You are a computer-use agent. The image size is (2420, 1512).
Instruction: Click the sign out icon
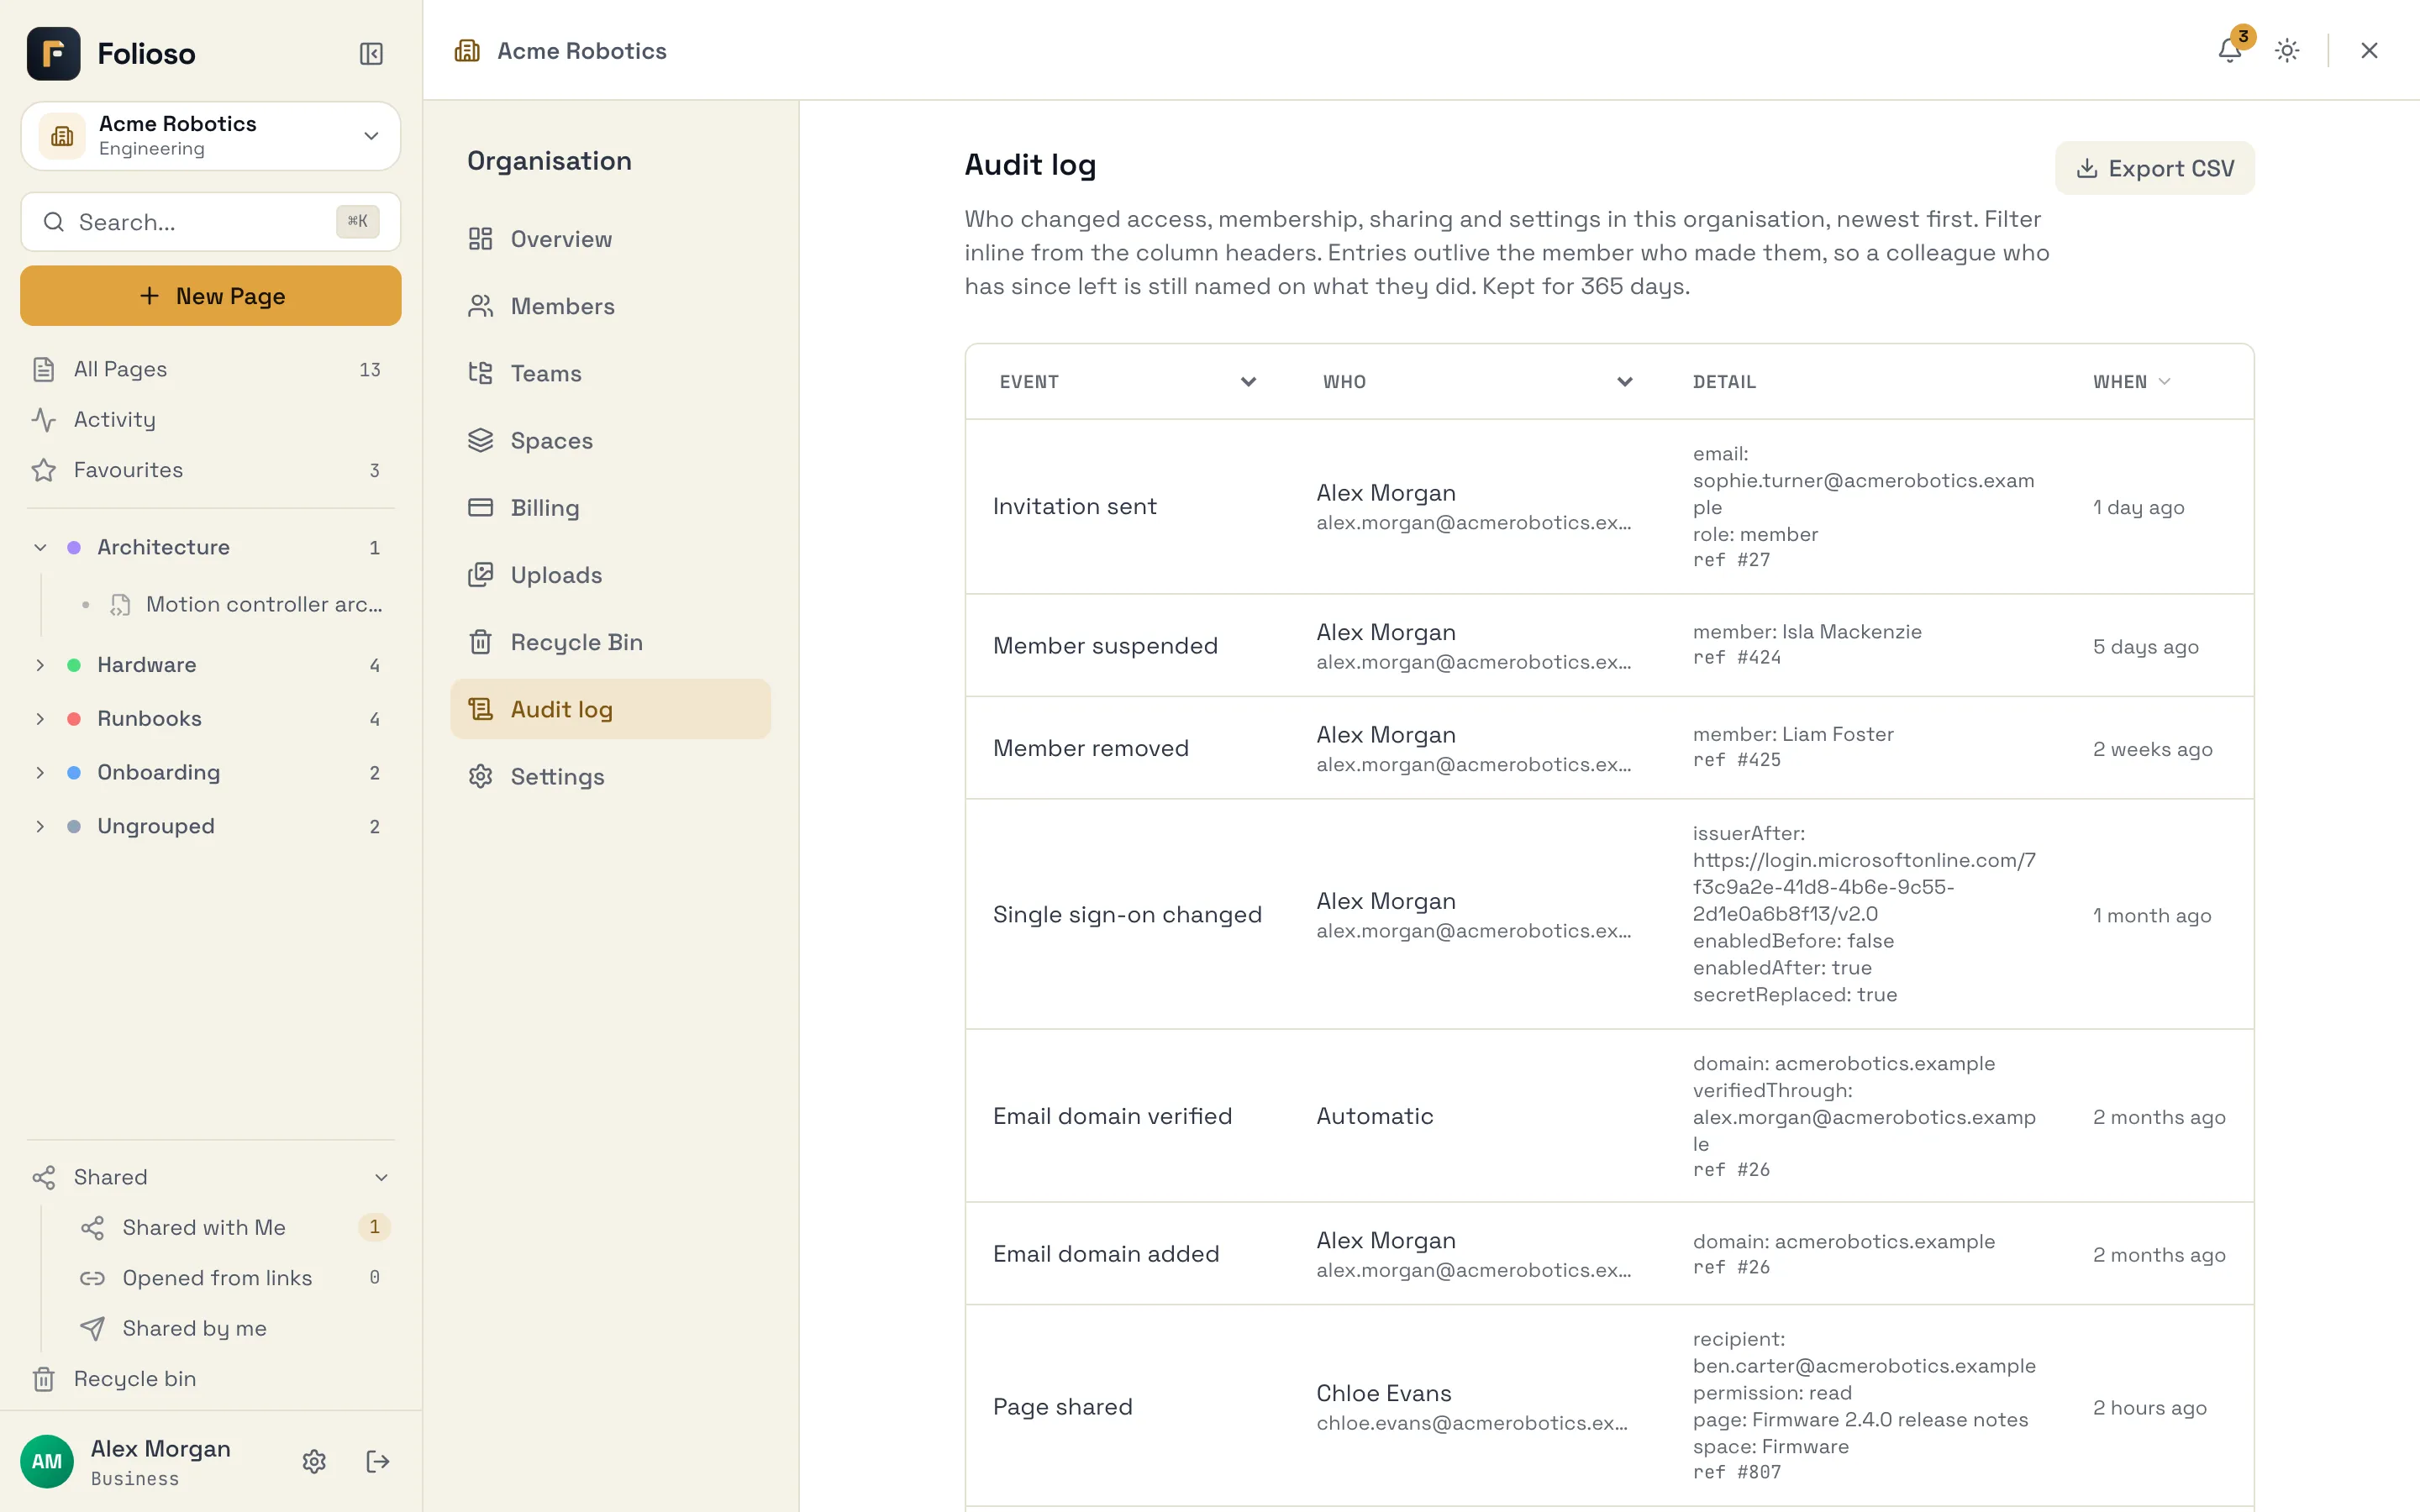pyautogui.click(x=378, y=1461)
